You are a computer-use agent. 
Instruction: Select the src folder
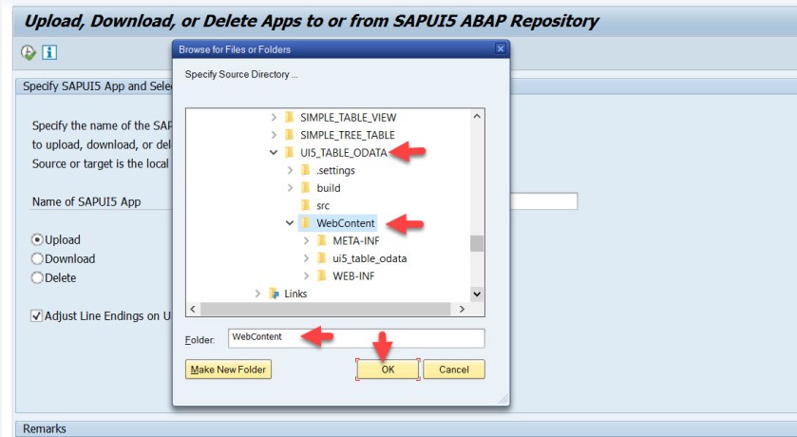tap(323, 206)
